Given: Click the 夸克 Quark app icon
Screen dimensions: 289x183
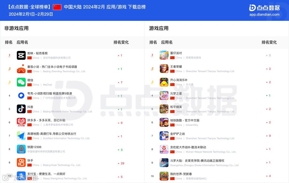Looking at the screenshot, I should pyautogui.click(x=21, y=96).
